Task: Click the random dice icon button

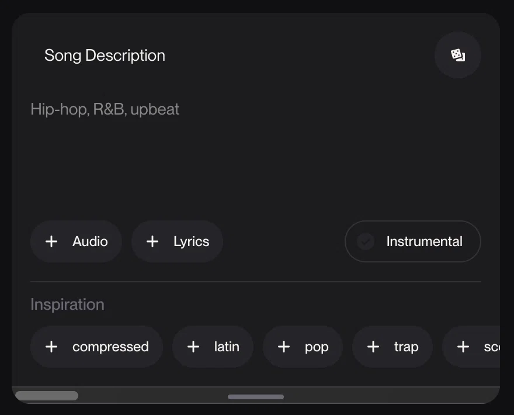Action: coord(457,55)
